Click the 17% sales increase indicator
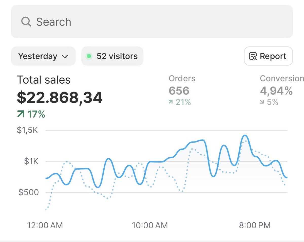This screenshot has width=304, height=242. coord(31,114)
